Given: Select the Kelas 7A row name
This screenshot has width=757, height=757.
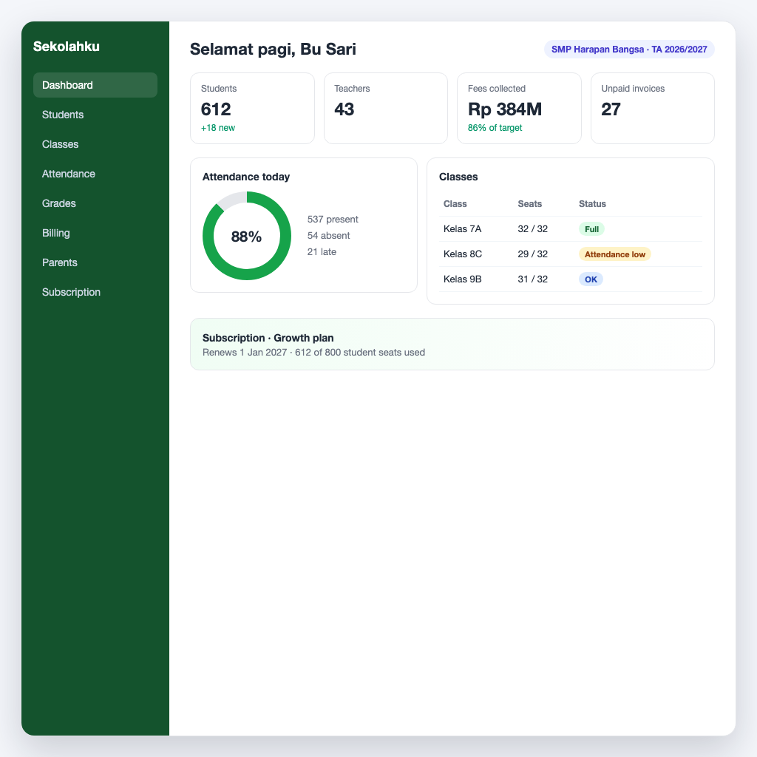Looking at the screenshot, I should tap(463, 229).
